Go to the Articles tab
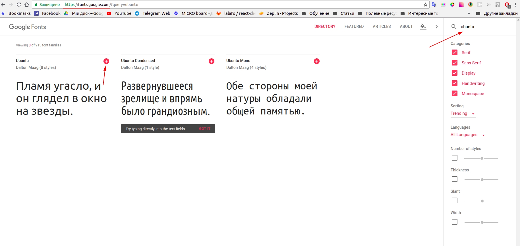The width and height of the screenshot is (520, 246). [x=382, y=26]
